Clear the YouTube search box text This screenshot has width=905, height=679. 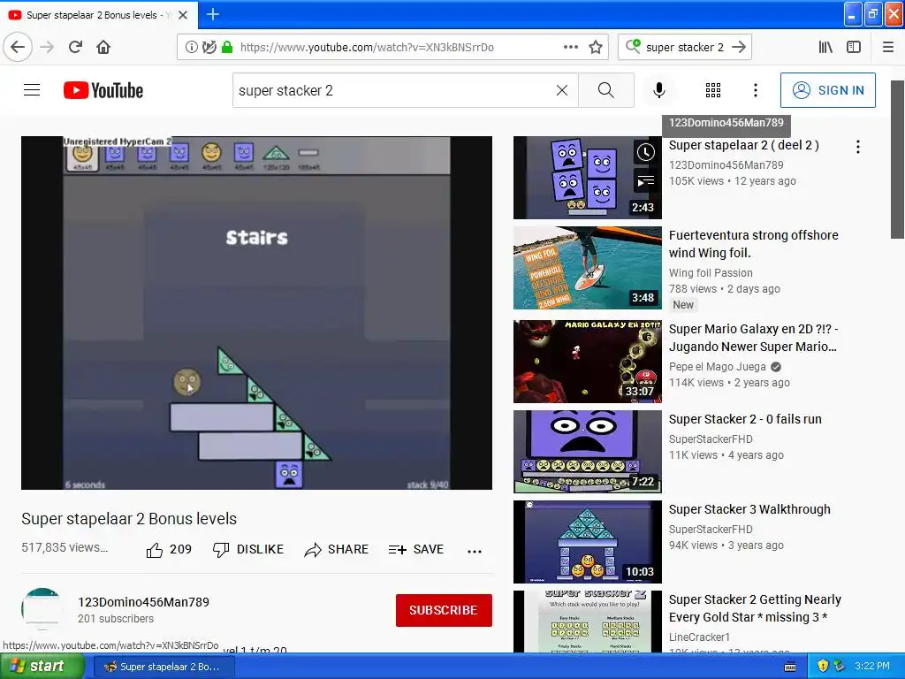pos(561,90)
